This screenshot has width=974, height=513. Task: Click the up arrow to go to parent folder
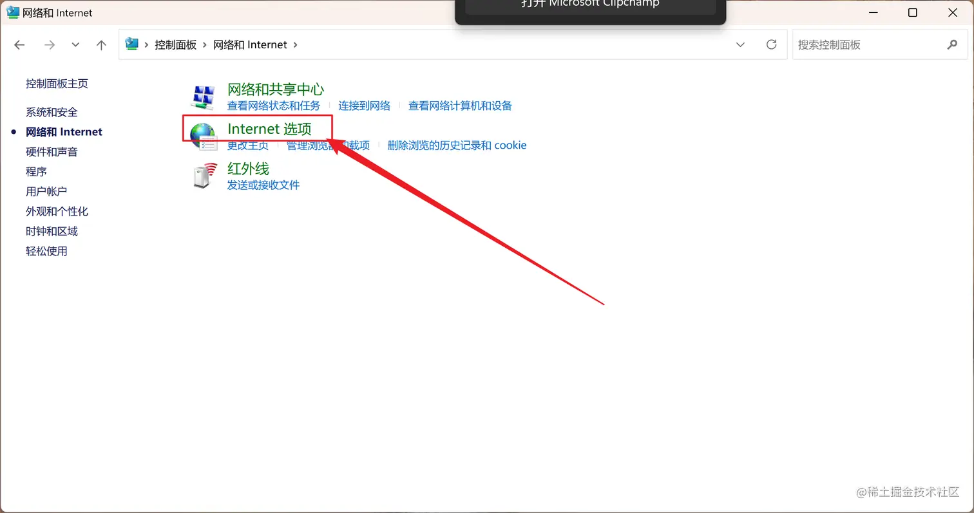pyautogui.click(x=100, y=44)
